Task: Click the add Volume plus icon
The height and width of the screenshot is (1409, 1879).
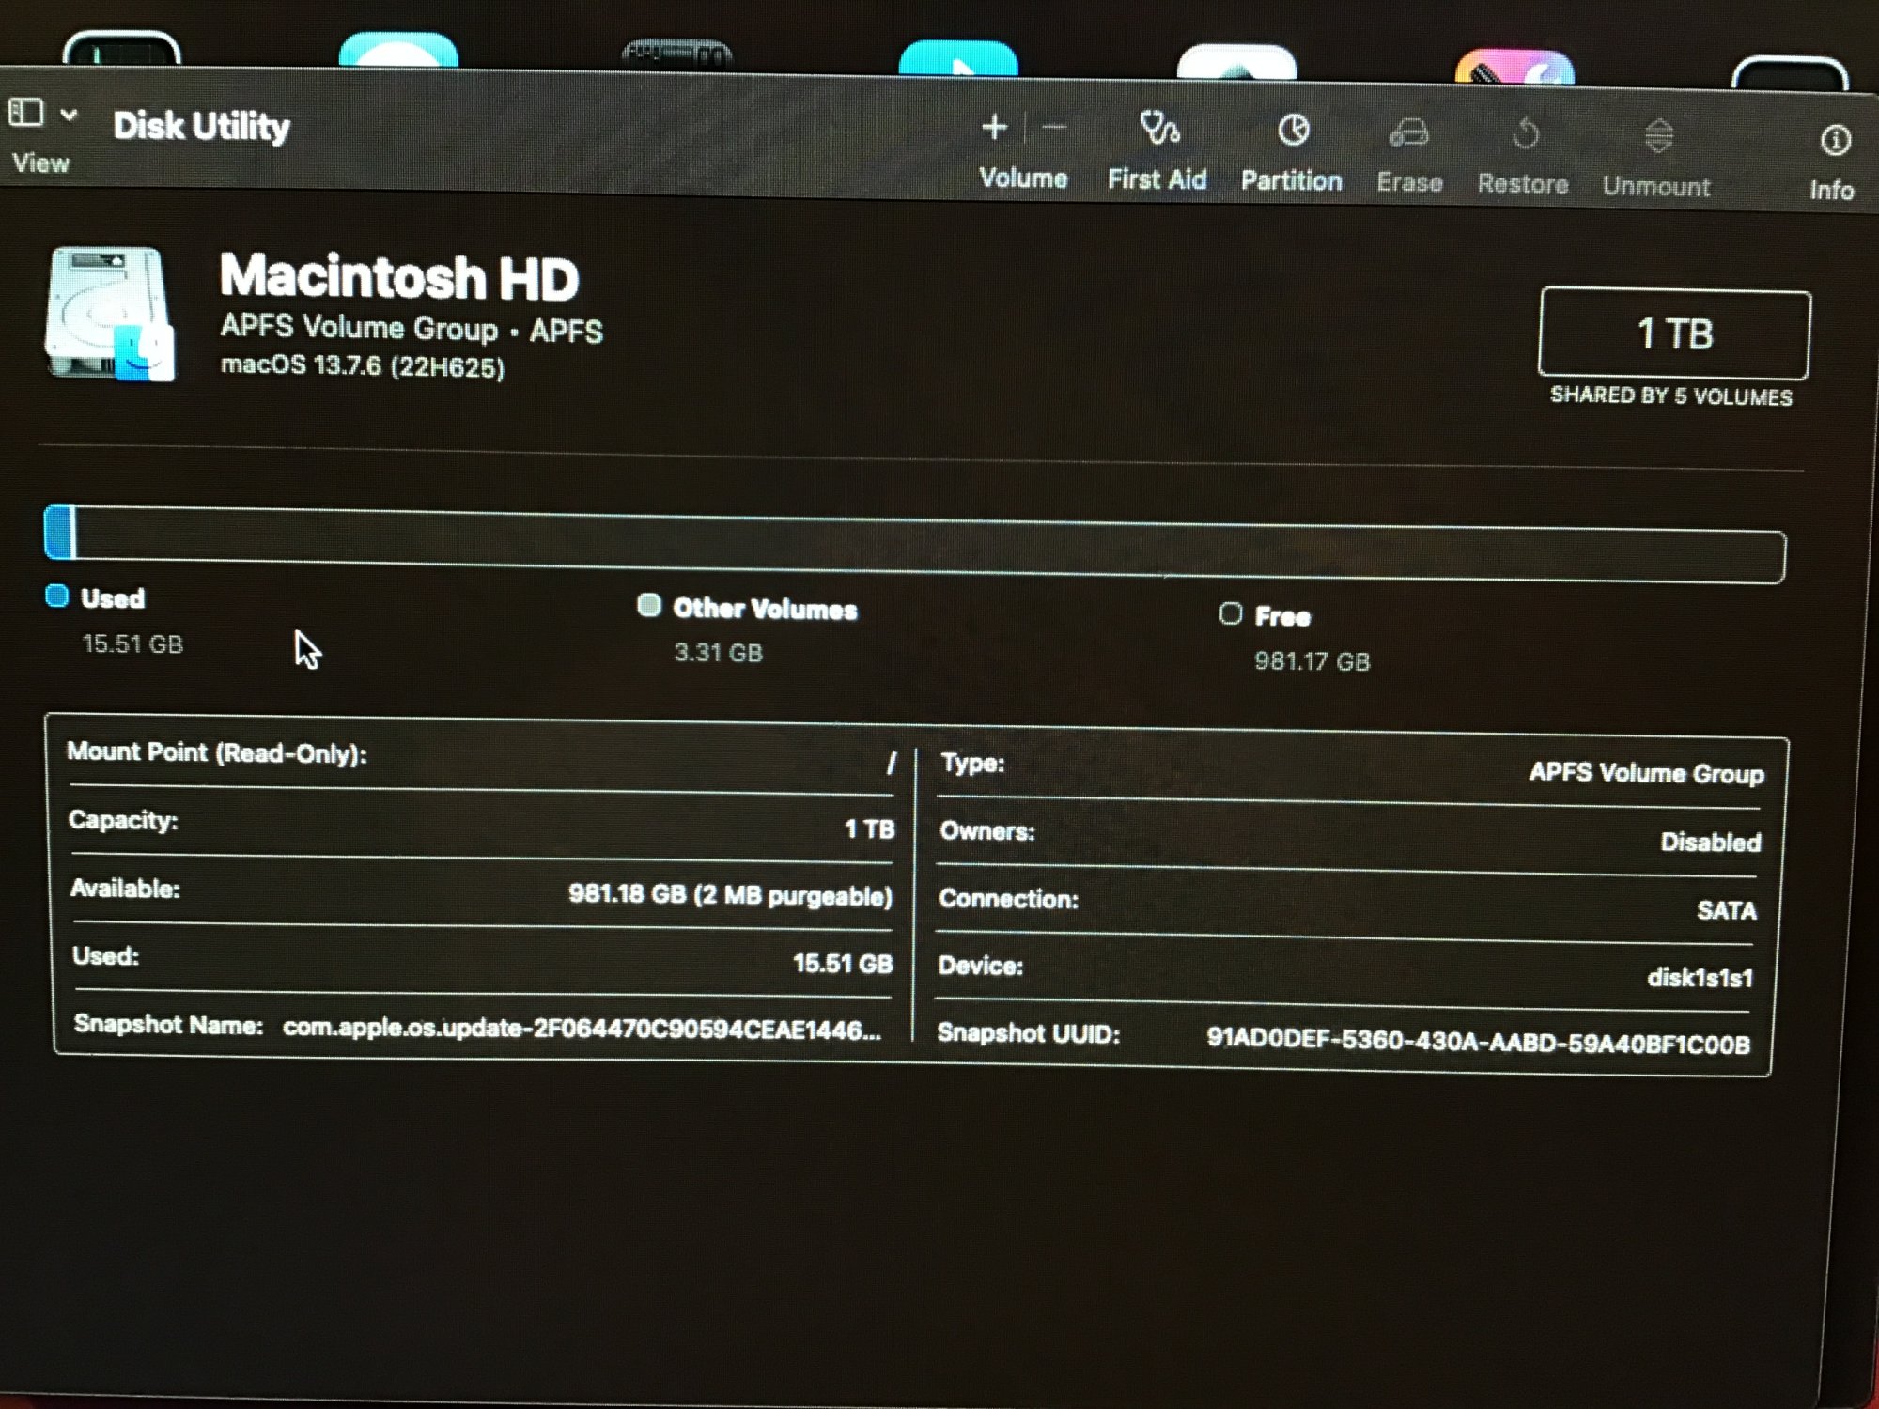Action: 994,127
